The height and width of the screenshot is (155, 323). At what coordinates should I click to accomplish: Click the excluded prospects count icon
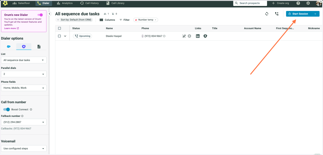pyautogui.click(x=113, y=14)
